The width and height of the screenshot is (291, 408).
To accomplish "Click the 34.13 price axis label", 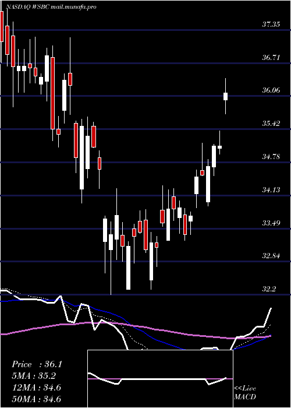I will coord(271,189).
